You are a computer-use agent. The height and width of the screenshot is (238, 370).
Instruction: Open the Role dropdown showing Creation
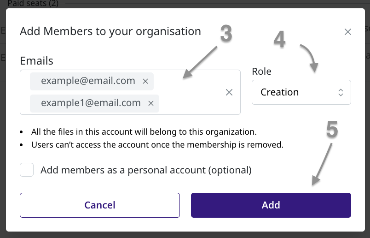(301, 92)
